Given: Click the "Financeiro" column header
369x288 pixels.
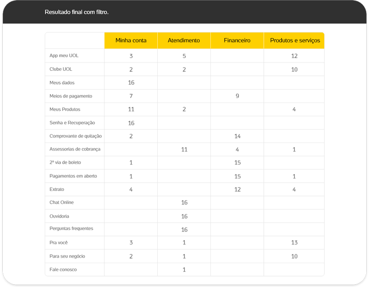Looking at the screenshot, I should 237,40.
